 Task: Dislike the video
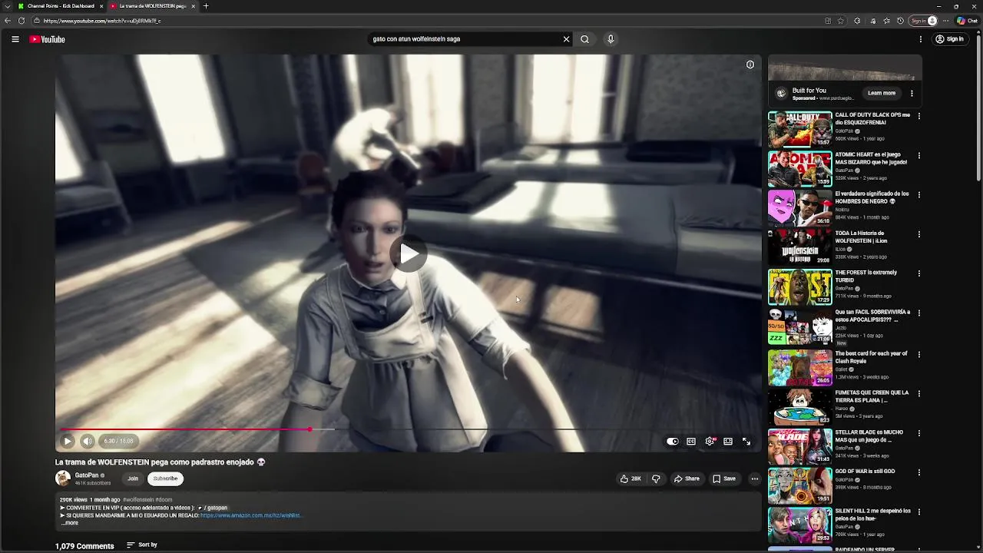tap(656, 478)
